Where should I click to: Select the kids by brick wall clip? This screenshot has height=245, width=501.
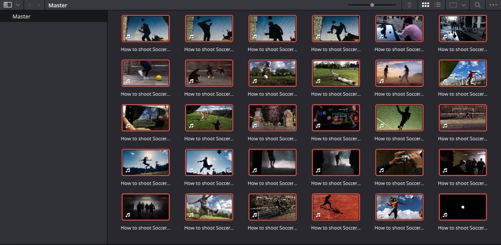click(209, 73)
